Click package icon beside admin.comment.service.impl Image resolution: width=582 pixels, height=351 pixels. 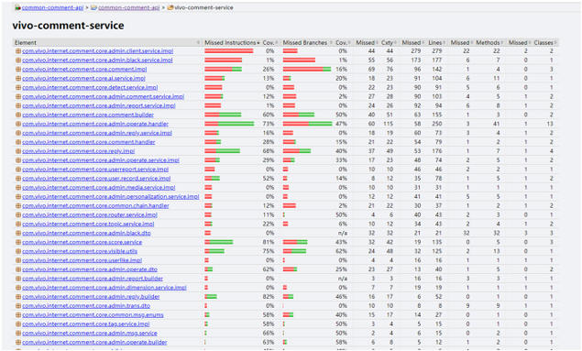click(x=17, y=96)
